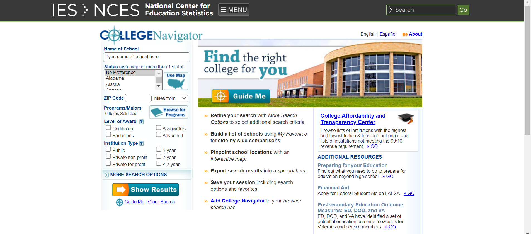
Task: Open the Use Map US map icon
Action: pos(176,81)
